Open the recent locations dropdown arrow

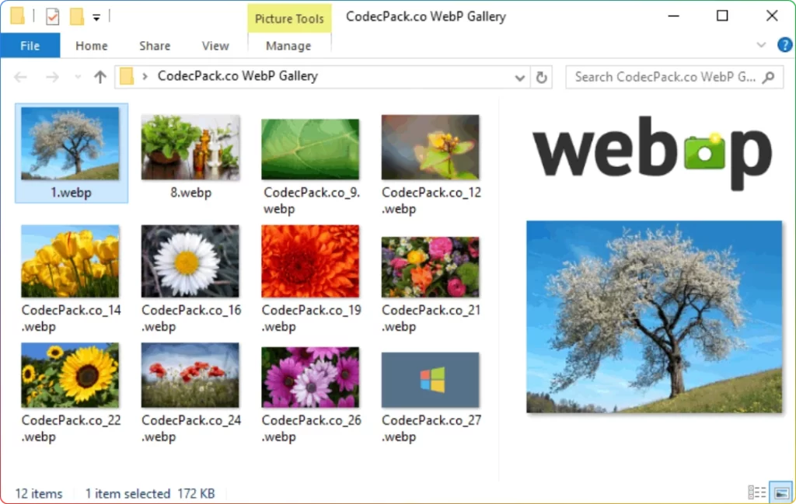click(x=78, y=77)
